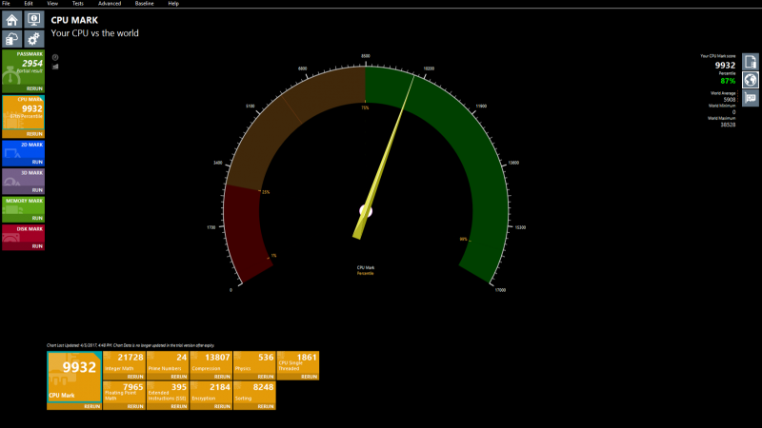Open the Tests menu
The image size is (762, 428).
[x=77, y=4]
